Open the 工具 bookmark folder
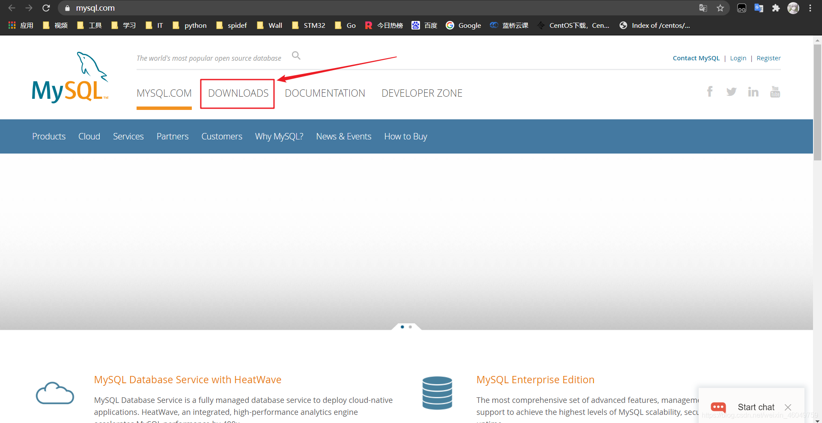Screen dimensions: 822x423 tap(89, 25)
